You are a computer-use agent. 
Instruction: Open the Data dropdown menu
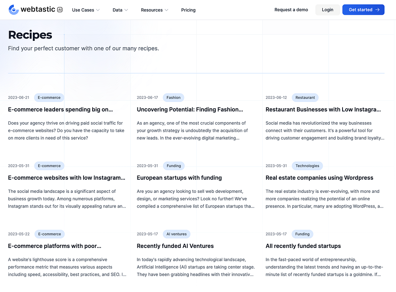(120, 10)
